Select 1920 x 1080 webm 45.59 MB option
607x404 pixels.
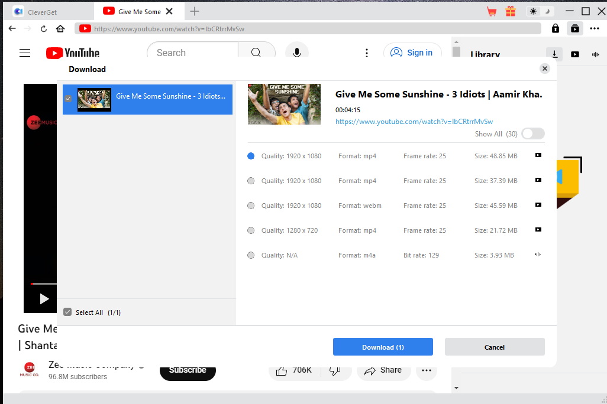pos(251,206)
